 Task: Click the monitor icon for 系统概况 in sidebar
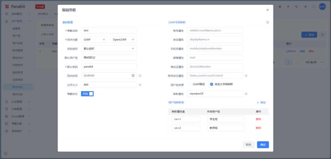pyautogui.click(x=6, y=14)
